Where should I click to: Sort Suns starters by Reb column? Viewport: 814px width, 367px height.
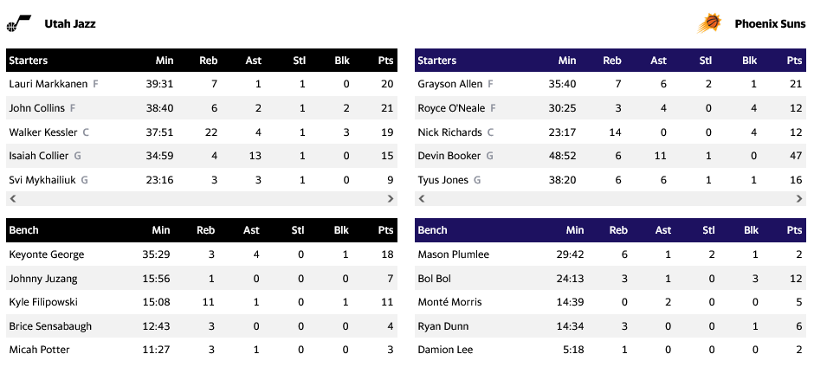(611, 61)
